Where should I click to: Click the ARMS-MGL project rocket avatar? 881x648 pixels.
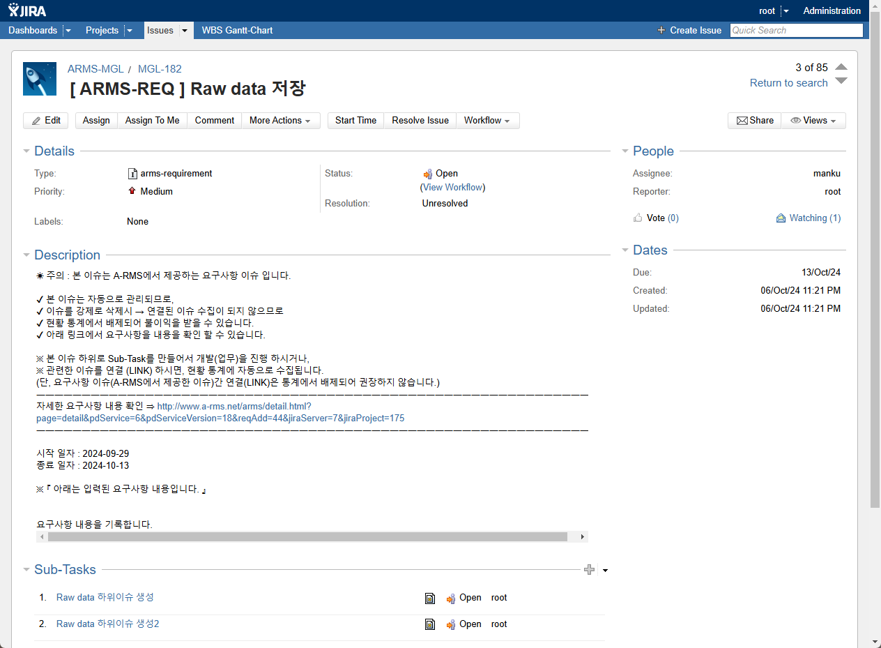(40, 79)
